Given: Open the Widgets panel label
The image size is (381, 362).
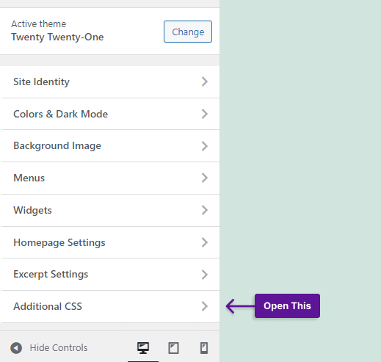Looking at the screenshot, I should (x=32, y=211).
